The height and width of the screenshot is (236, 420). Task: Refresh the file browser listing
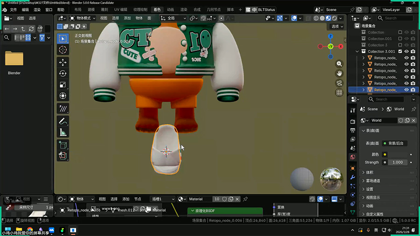tap(31, 28)
